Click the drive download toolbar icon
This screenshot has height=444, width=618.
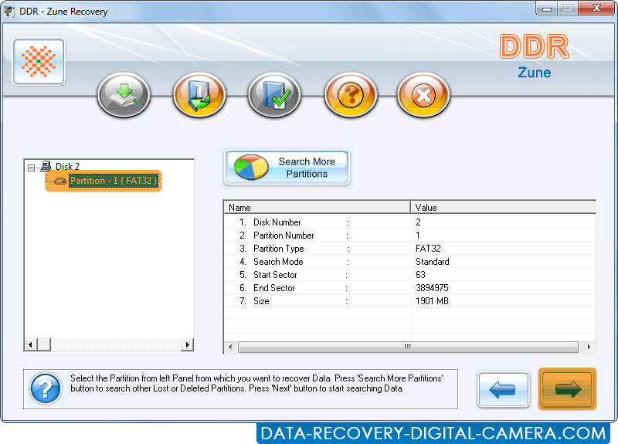click(124, 95)
